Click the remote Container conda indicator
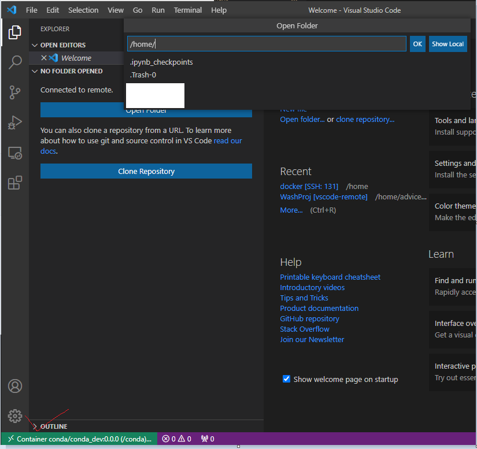The height and width of the screenshot is (449, 477). pyautogui.click(x=79, y=439)
